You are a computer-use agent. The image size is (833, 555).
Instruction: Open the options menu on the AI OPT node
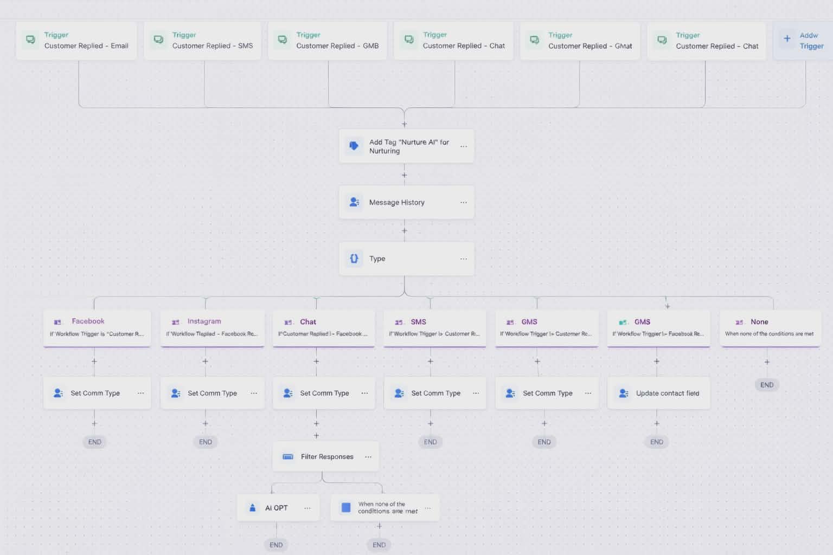pos(307,507)
